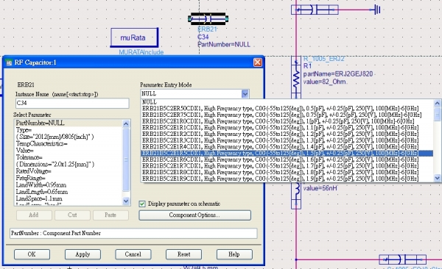Select the ERB21 capacitor symbol C34

208,19
